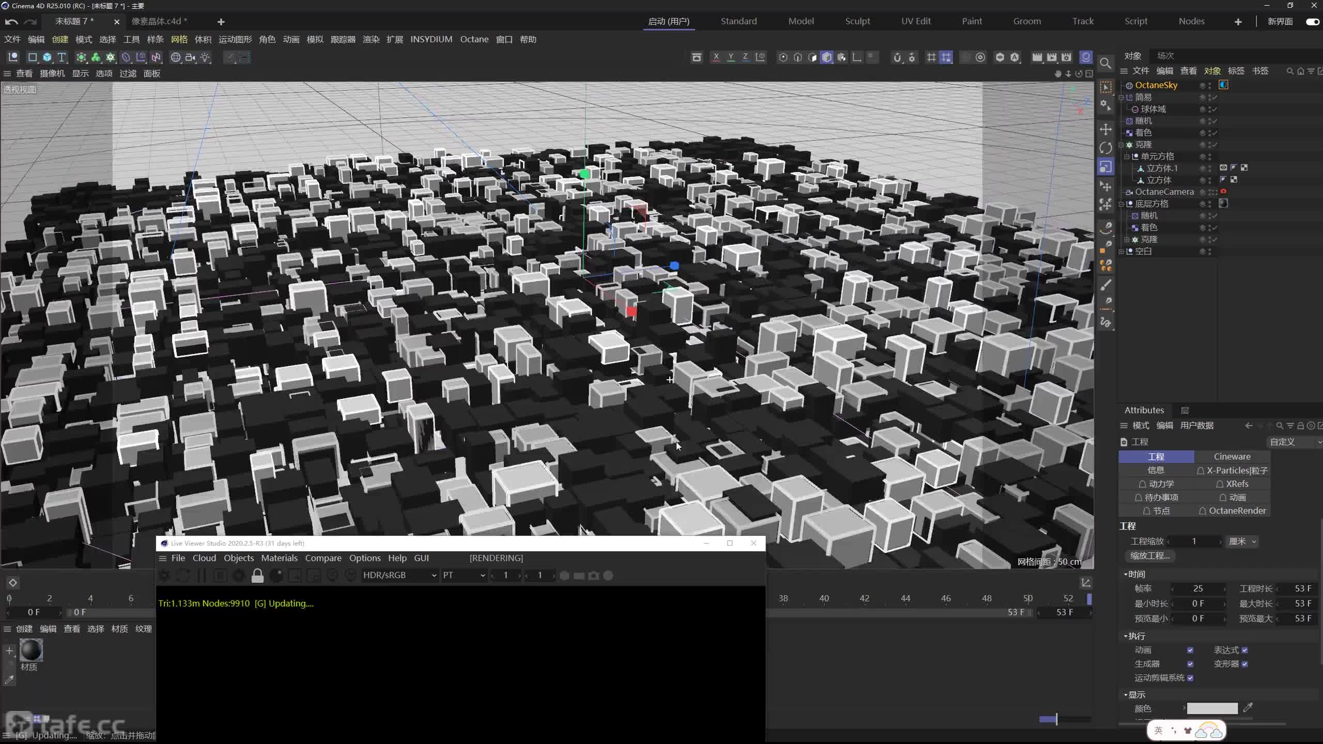Screen dimensions: 1323x744
Task: Select the Text spline tool icon
Action: pos(61,57)
